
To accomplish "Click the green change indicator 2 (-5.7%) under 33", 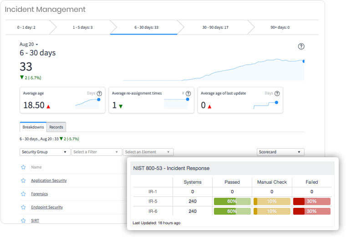I will tap(31, 77).
